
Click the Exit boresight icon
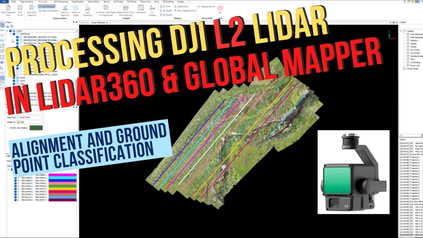click(x=220, y=9)
